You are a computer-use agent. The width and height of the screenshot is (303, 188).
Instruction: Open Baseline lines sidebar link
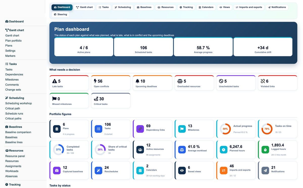[x=14, y=142]
